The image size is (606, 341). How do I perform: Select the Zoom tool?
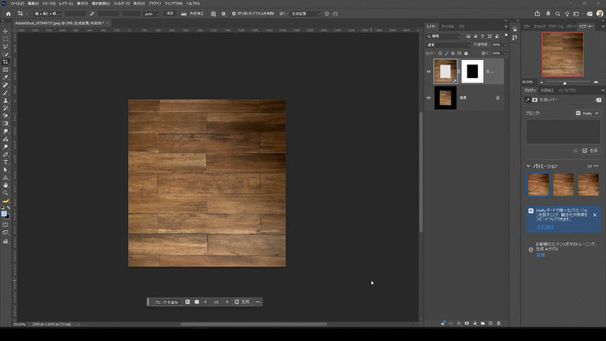5,193
